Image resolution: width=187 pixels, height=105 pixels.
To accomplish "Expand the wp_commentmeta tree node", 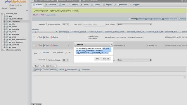I will (4, 19).
